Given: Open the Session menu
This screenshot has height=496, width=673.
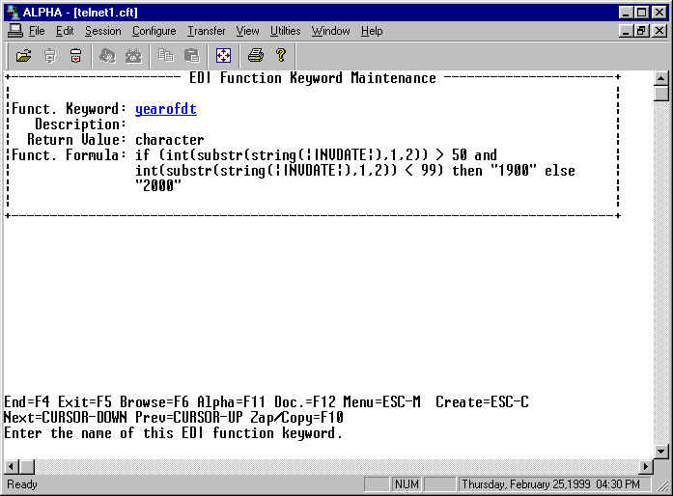Looking at the screenshot, I should [102, 31].
